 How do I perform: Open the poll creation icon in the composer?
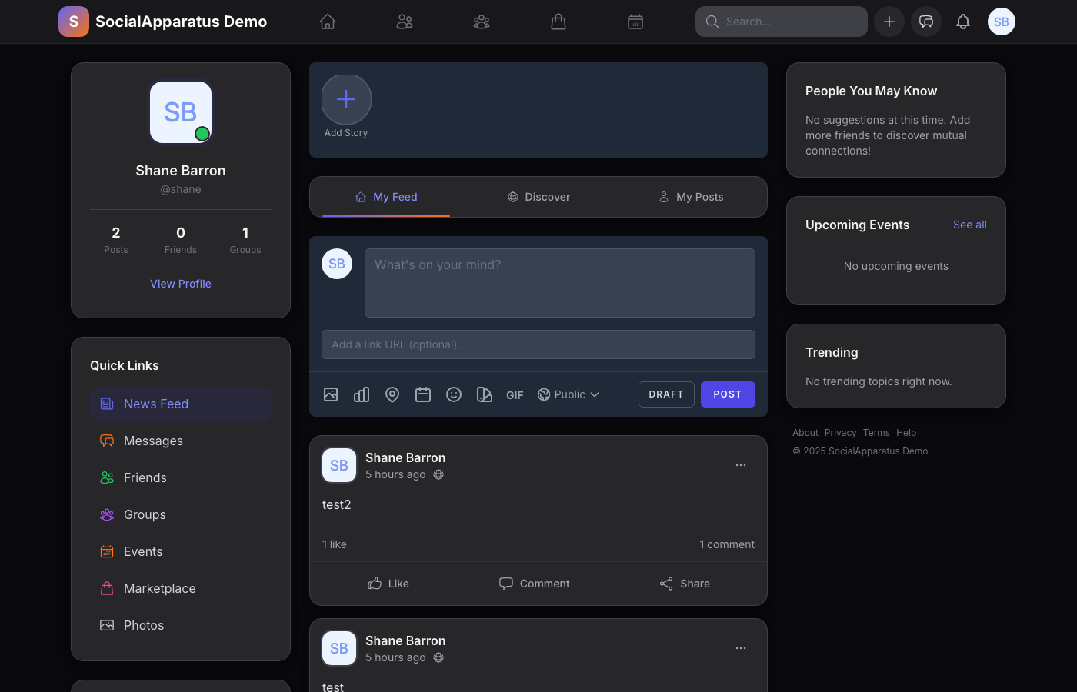tap(362, 394)
